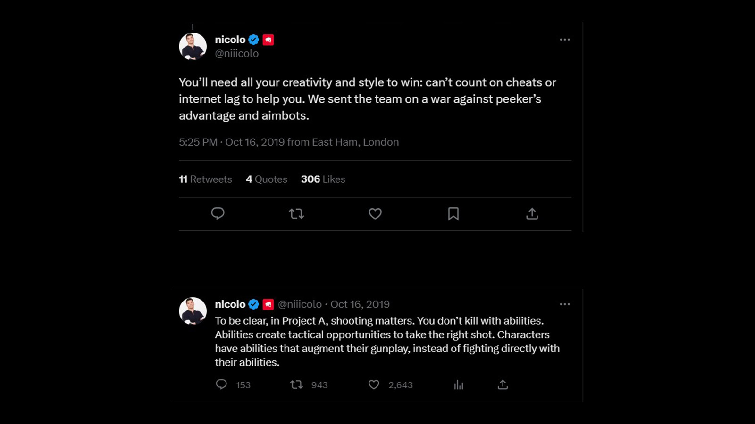Open nicolo's profile picture in main tweet
This screenshot has height=424, width=755.
[x=193, y=46]
